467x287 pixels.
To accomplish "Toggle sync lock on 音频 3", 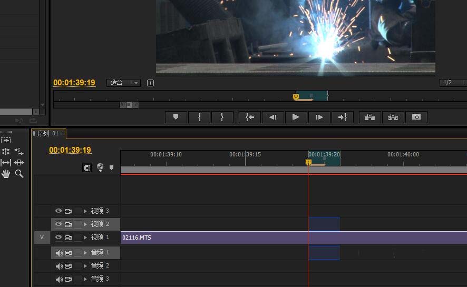I will point(69,279).
